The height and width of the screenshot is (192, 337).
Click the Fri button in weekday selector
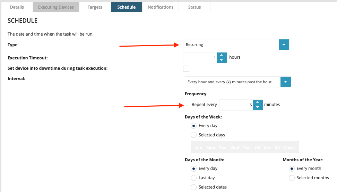(257, 148)
